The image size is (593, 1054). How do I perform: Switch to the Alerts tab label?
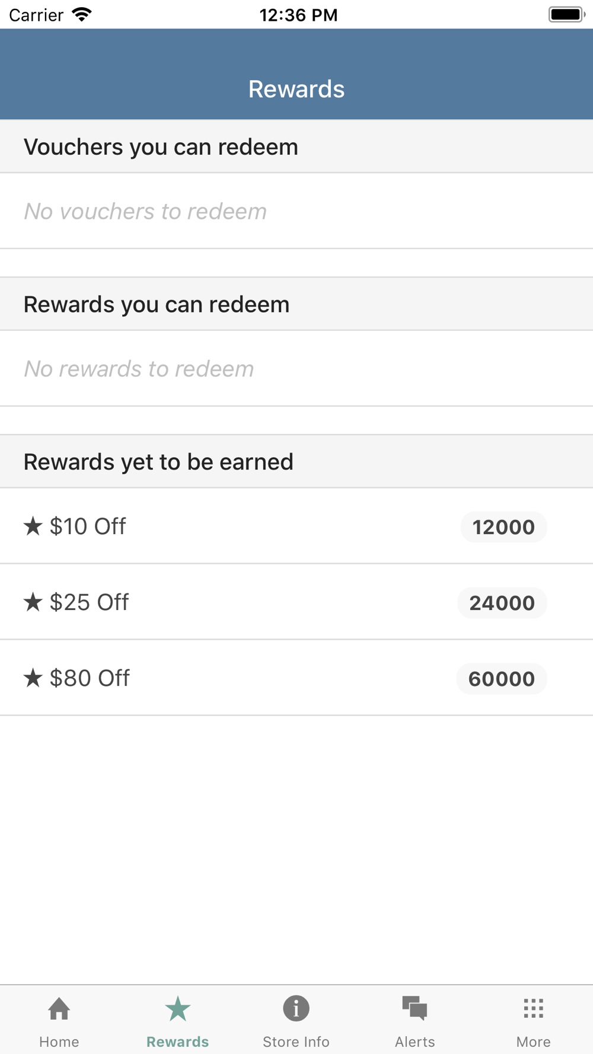click(415, 1042)
